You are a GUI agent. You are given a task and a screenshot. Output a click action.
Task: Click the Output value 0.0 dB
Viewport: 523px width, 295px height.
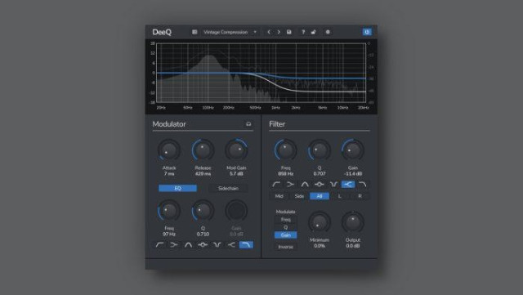[x=353, y=246]
